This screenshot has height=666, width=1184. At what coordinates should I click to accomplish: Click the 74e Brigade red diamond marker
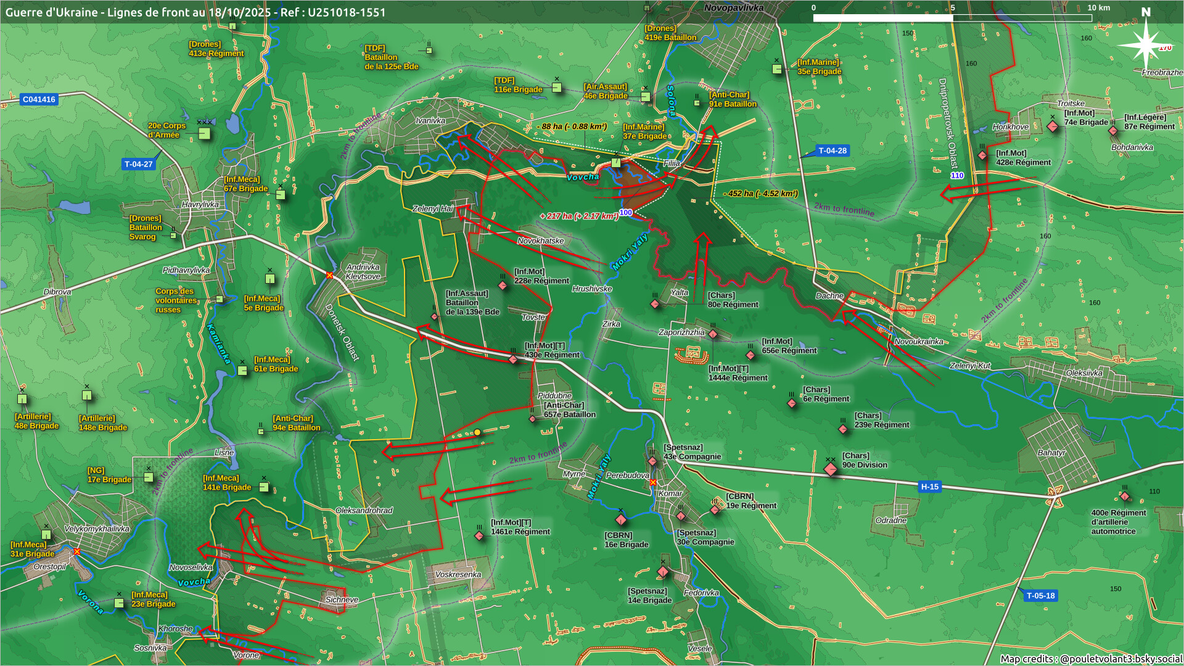pos(1053,126)
